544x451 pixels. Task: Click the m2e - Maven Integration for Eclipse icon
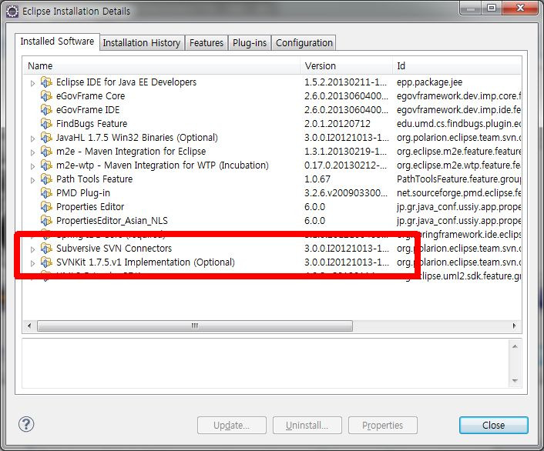click(46, 152)
